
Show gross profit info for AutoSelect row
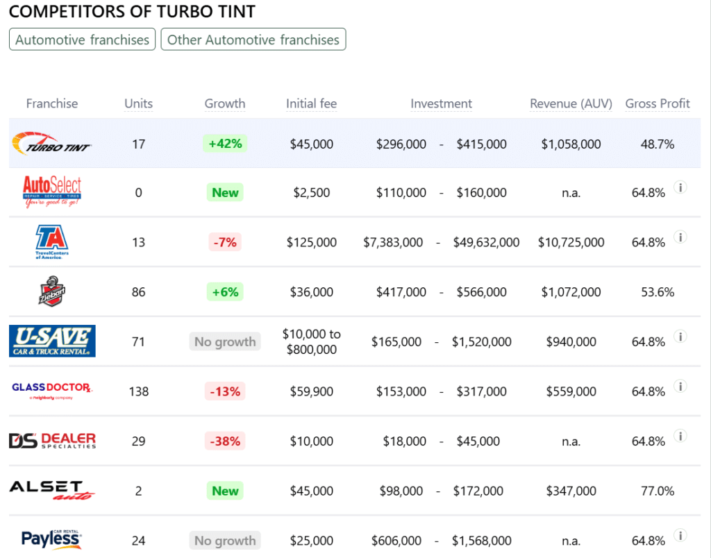tap(680, 187)
